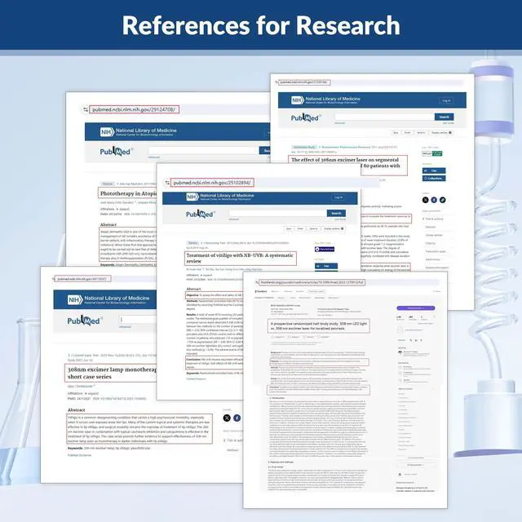This screenshot has height=522, width=522.
Task: Click the PubMed logo on the NB-UVB review page
Action: click(200, 214)
